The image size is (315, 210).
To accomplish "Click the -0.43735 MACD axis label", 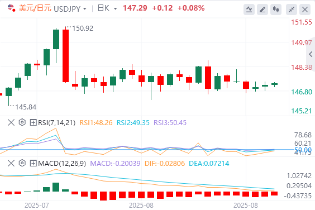I will click(298, 195).
